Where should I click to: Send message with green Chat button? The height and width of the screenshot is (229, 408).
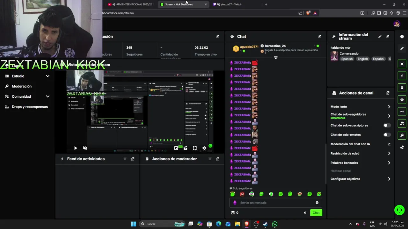[316, 213]
